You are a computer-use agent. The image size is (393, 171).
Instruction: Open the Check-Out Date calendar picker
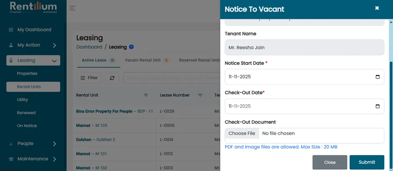point(378,106)
